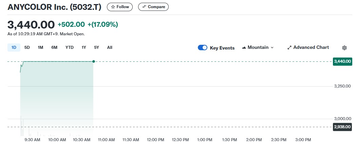Viewport: 356px width, 148px height.
Task: Follow ANYCOLOR Inc. stock
Action: tap(120, 7)
